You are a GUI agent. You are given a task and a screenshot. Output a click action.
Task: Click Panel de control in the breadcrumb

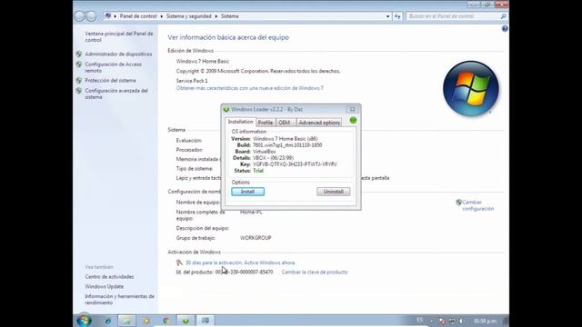[x=138, y=16]
